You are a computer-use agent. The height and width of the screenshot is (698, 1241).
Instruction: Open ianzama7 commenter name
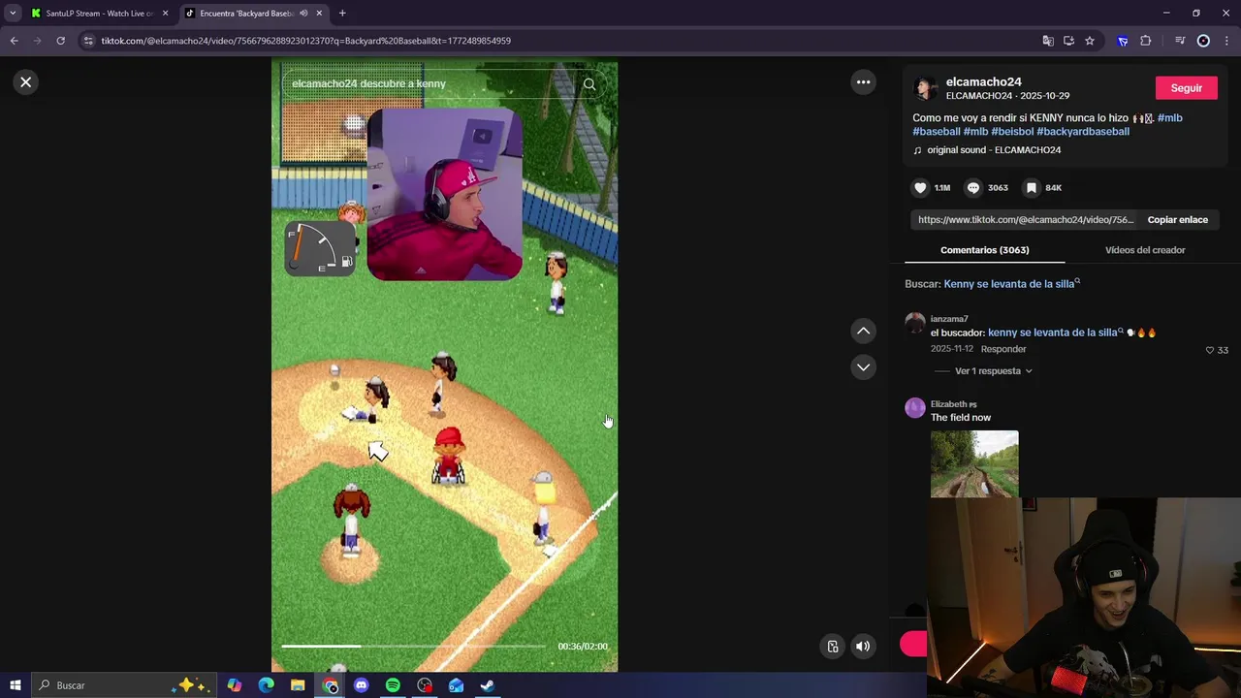(949, 319)
